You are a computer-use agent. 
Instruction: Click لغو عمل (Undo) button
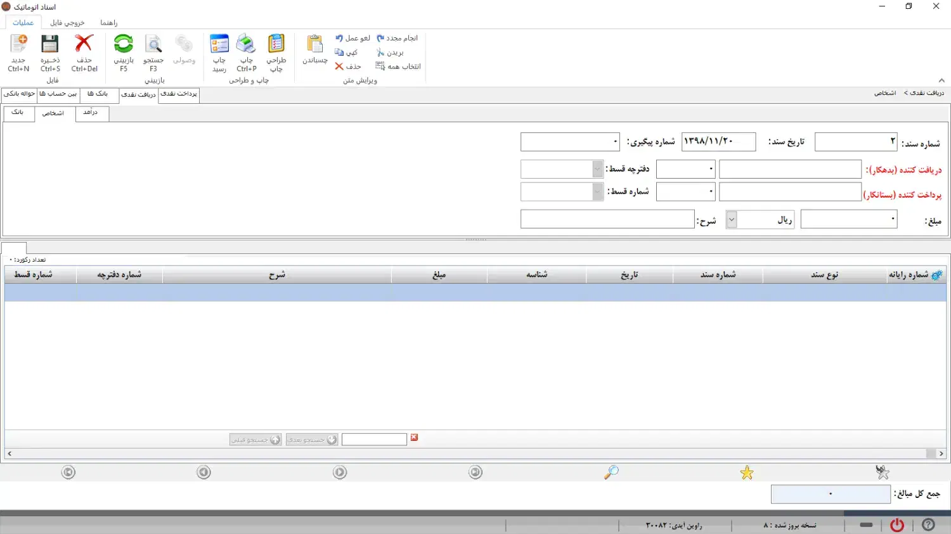(353, 38)
